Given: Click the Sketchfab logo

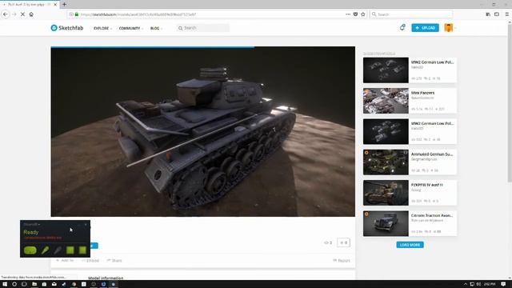Looking at the screenshot, I should [x=67, y=28].
